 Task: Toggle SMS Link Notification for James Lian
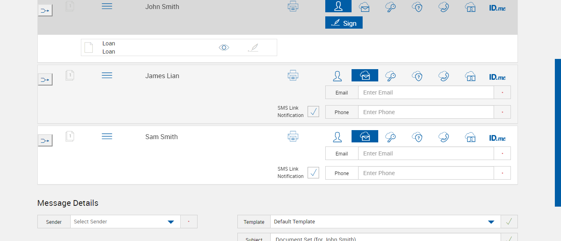(313, 112)
